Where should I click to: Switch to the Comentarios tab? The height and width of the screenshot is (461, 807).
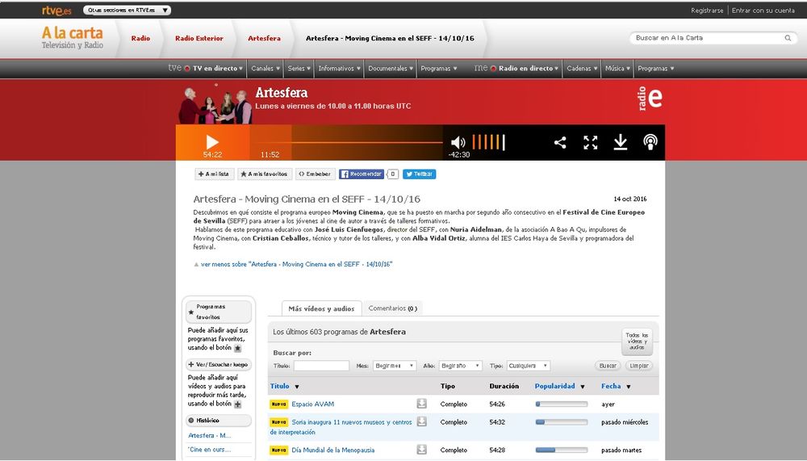(x=392, y=308)
